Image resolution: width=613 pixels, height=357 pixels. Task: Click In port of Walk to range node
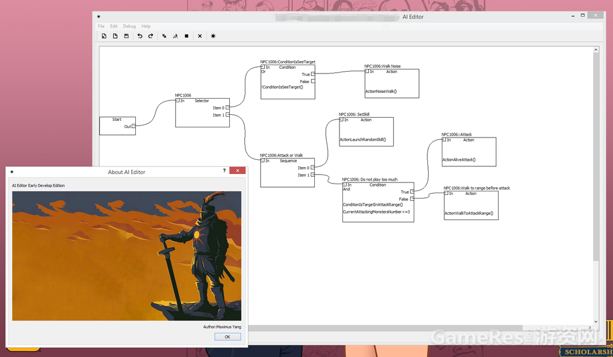pyautogui.click(x=445, y=193)
